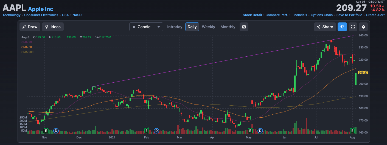Share the chart
This screenshot has height=145, width=387.
pyautogui.click(x=325, y=27)
